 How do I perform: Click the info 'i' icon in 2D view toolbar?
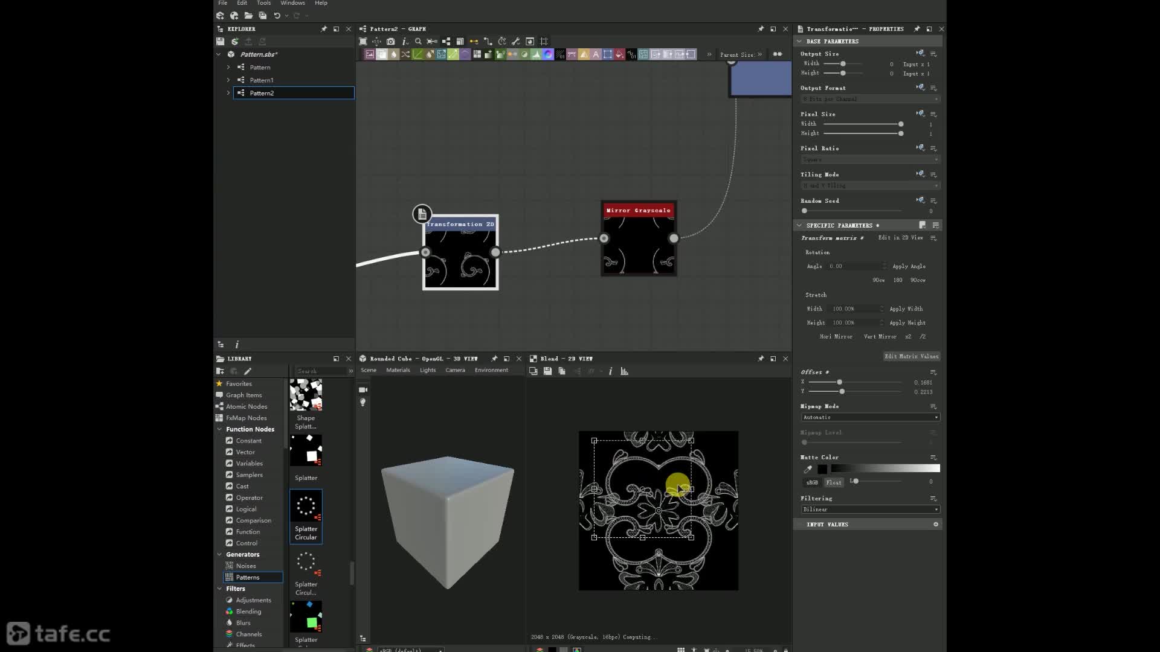(x=610, y=371)
